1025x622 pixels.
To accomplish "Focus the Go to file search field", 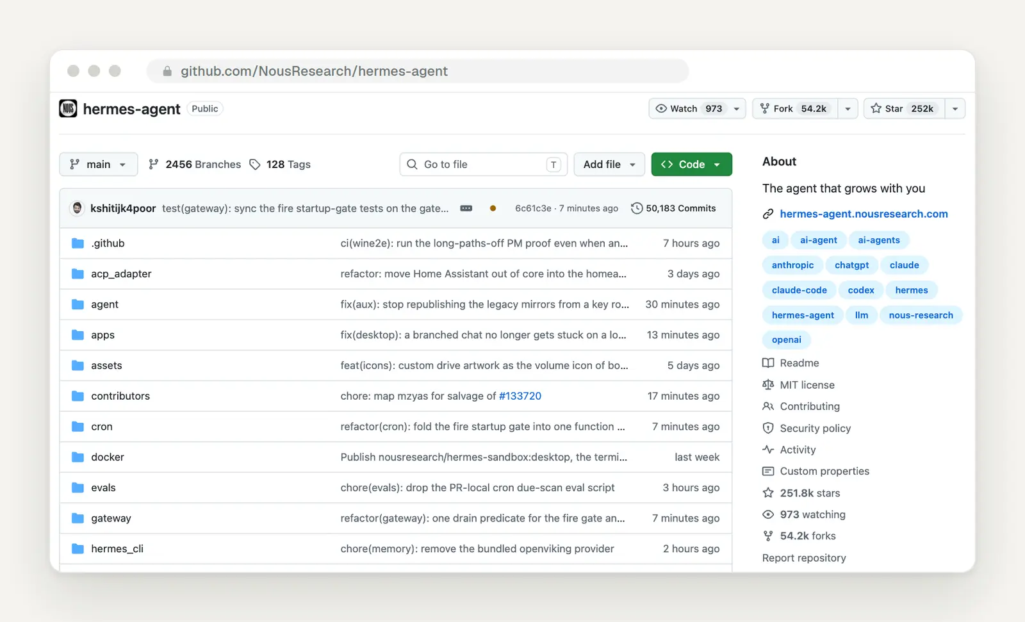I will click(484, 165).
